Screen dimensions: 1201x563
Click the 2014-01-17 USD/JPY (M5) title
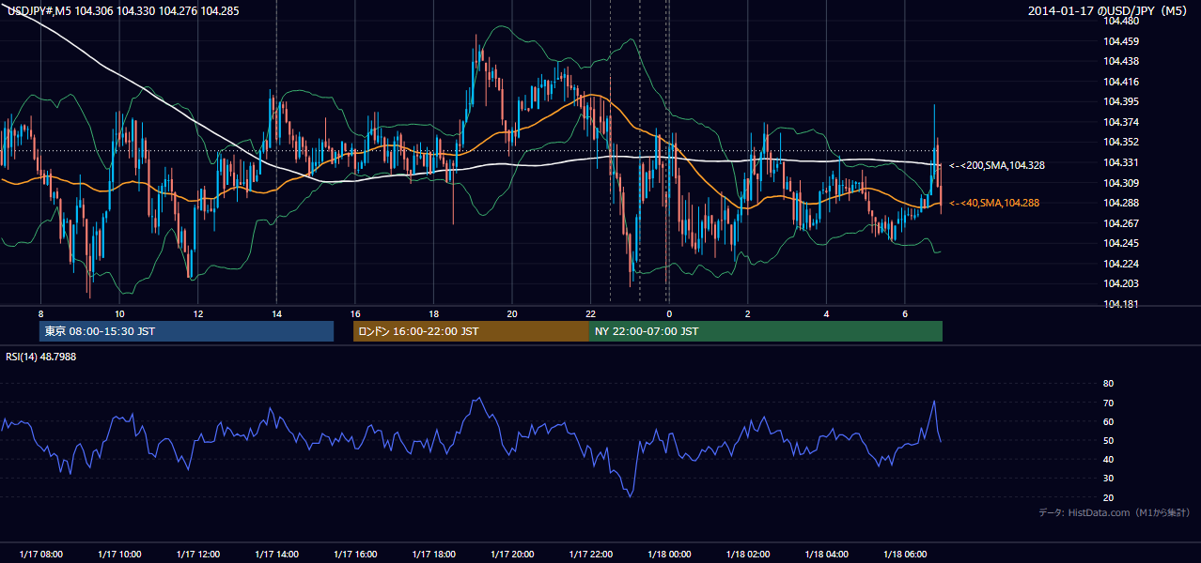click(1108, 11)
